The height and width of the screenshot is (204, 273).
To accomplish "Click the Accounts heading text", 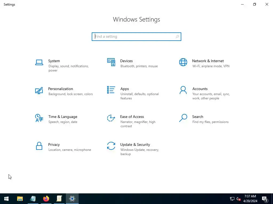I will coord(200,89).
